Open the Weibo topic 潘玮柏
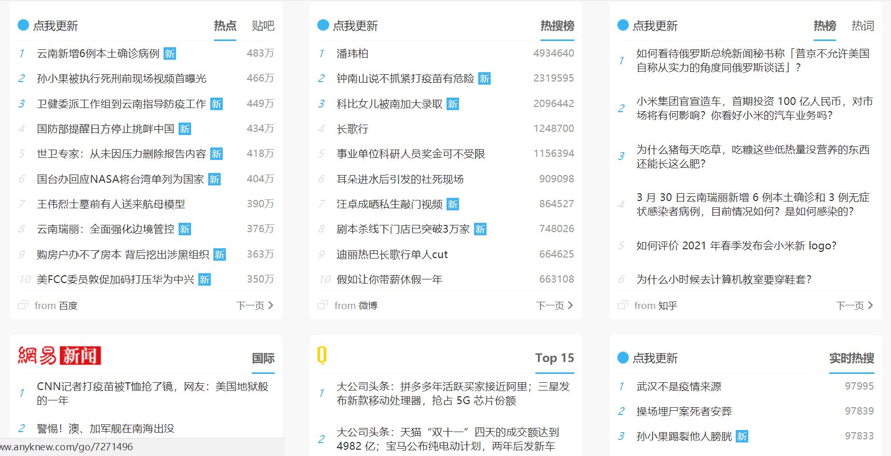 [353, 53]
